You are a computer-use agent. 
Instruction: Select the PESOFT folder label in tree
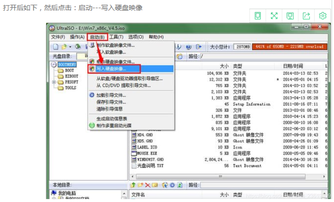coord(72,82)
